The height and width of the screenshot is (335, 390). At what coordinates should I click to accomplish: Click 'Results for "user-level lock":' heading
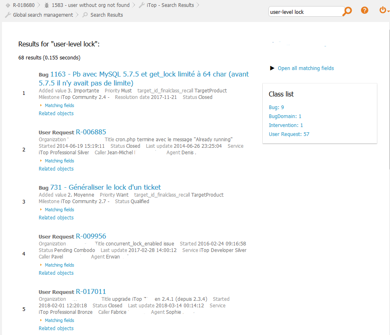59,44
